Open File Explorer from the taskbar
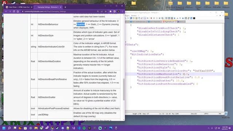Viewport: 233px width, 131px height. (36, 128)
